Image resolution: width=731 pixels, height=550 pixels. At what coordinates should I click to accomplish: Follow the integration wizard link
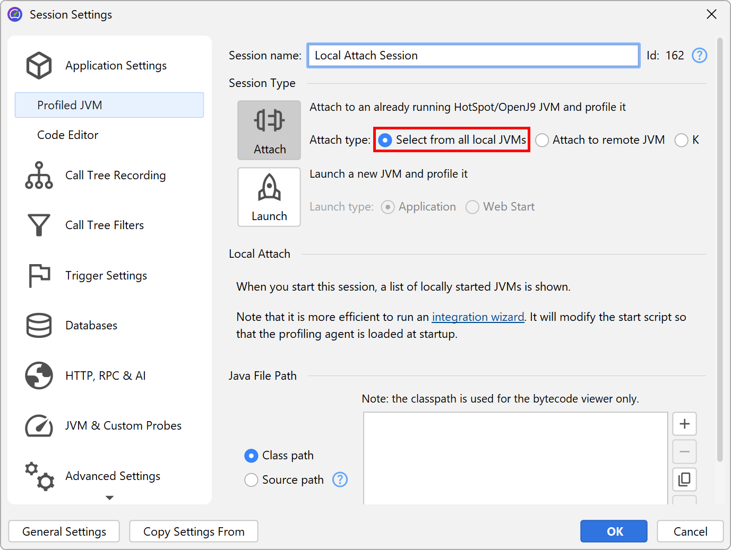(x=478, y=317)
